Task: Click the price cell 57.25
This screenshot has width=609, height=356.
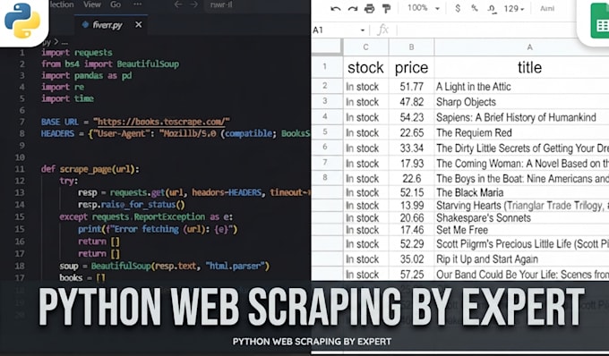Action: point(411,275)
